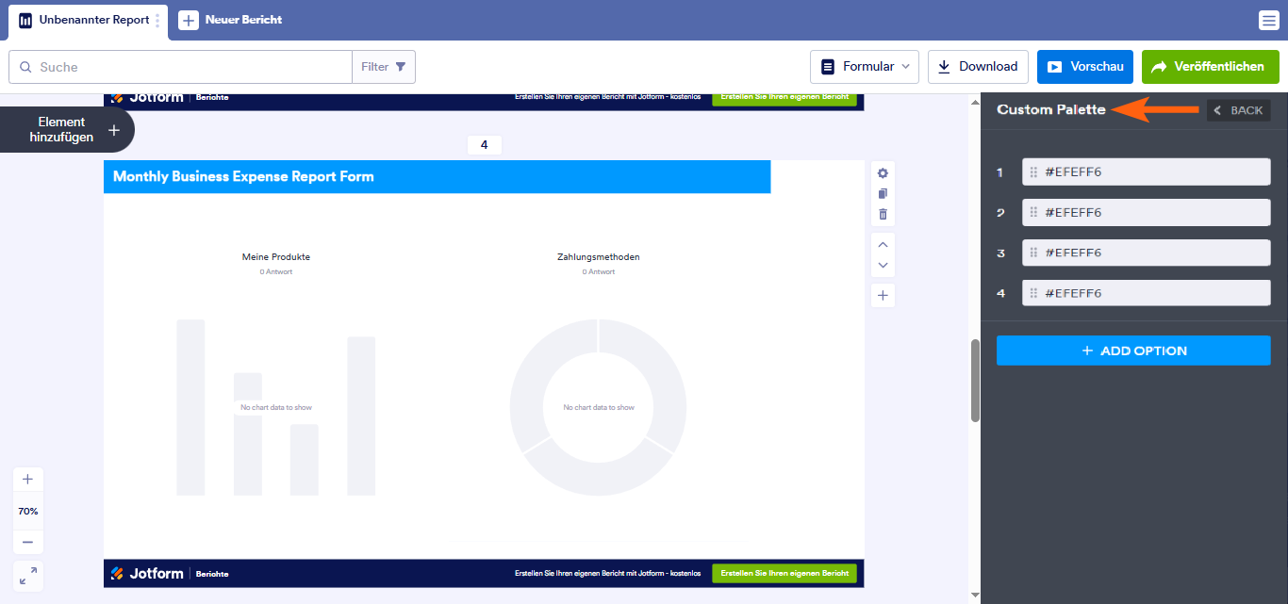Move page up with chevron
The width and height of the screenshot is (1288, 604).
883,244
